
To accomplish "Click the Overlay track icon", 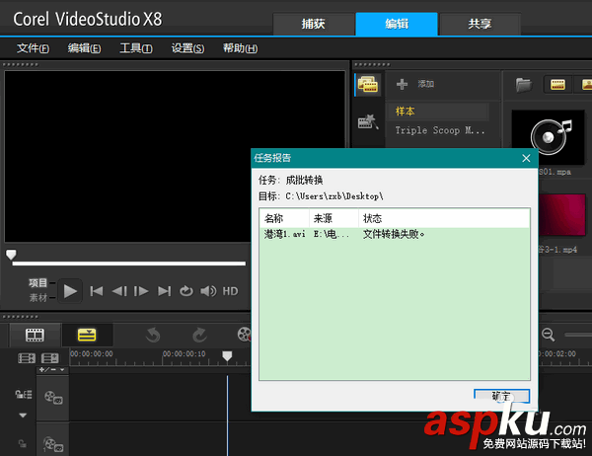I will pos(53,444).
